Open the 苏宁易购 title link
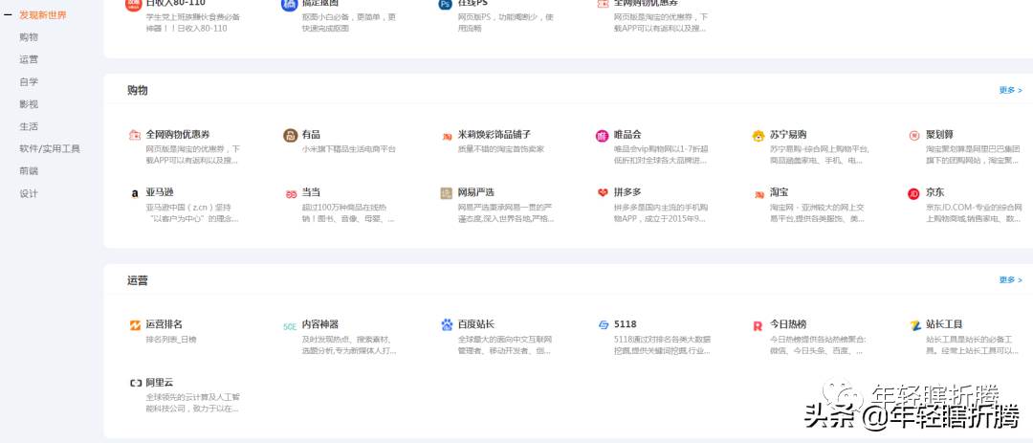Screen dimensions: 1033x443 (788, 135)
